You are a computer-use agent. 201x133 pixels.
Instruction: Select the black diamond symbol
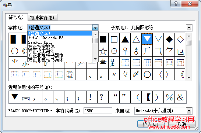tap(169, 39)
